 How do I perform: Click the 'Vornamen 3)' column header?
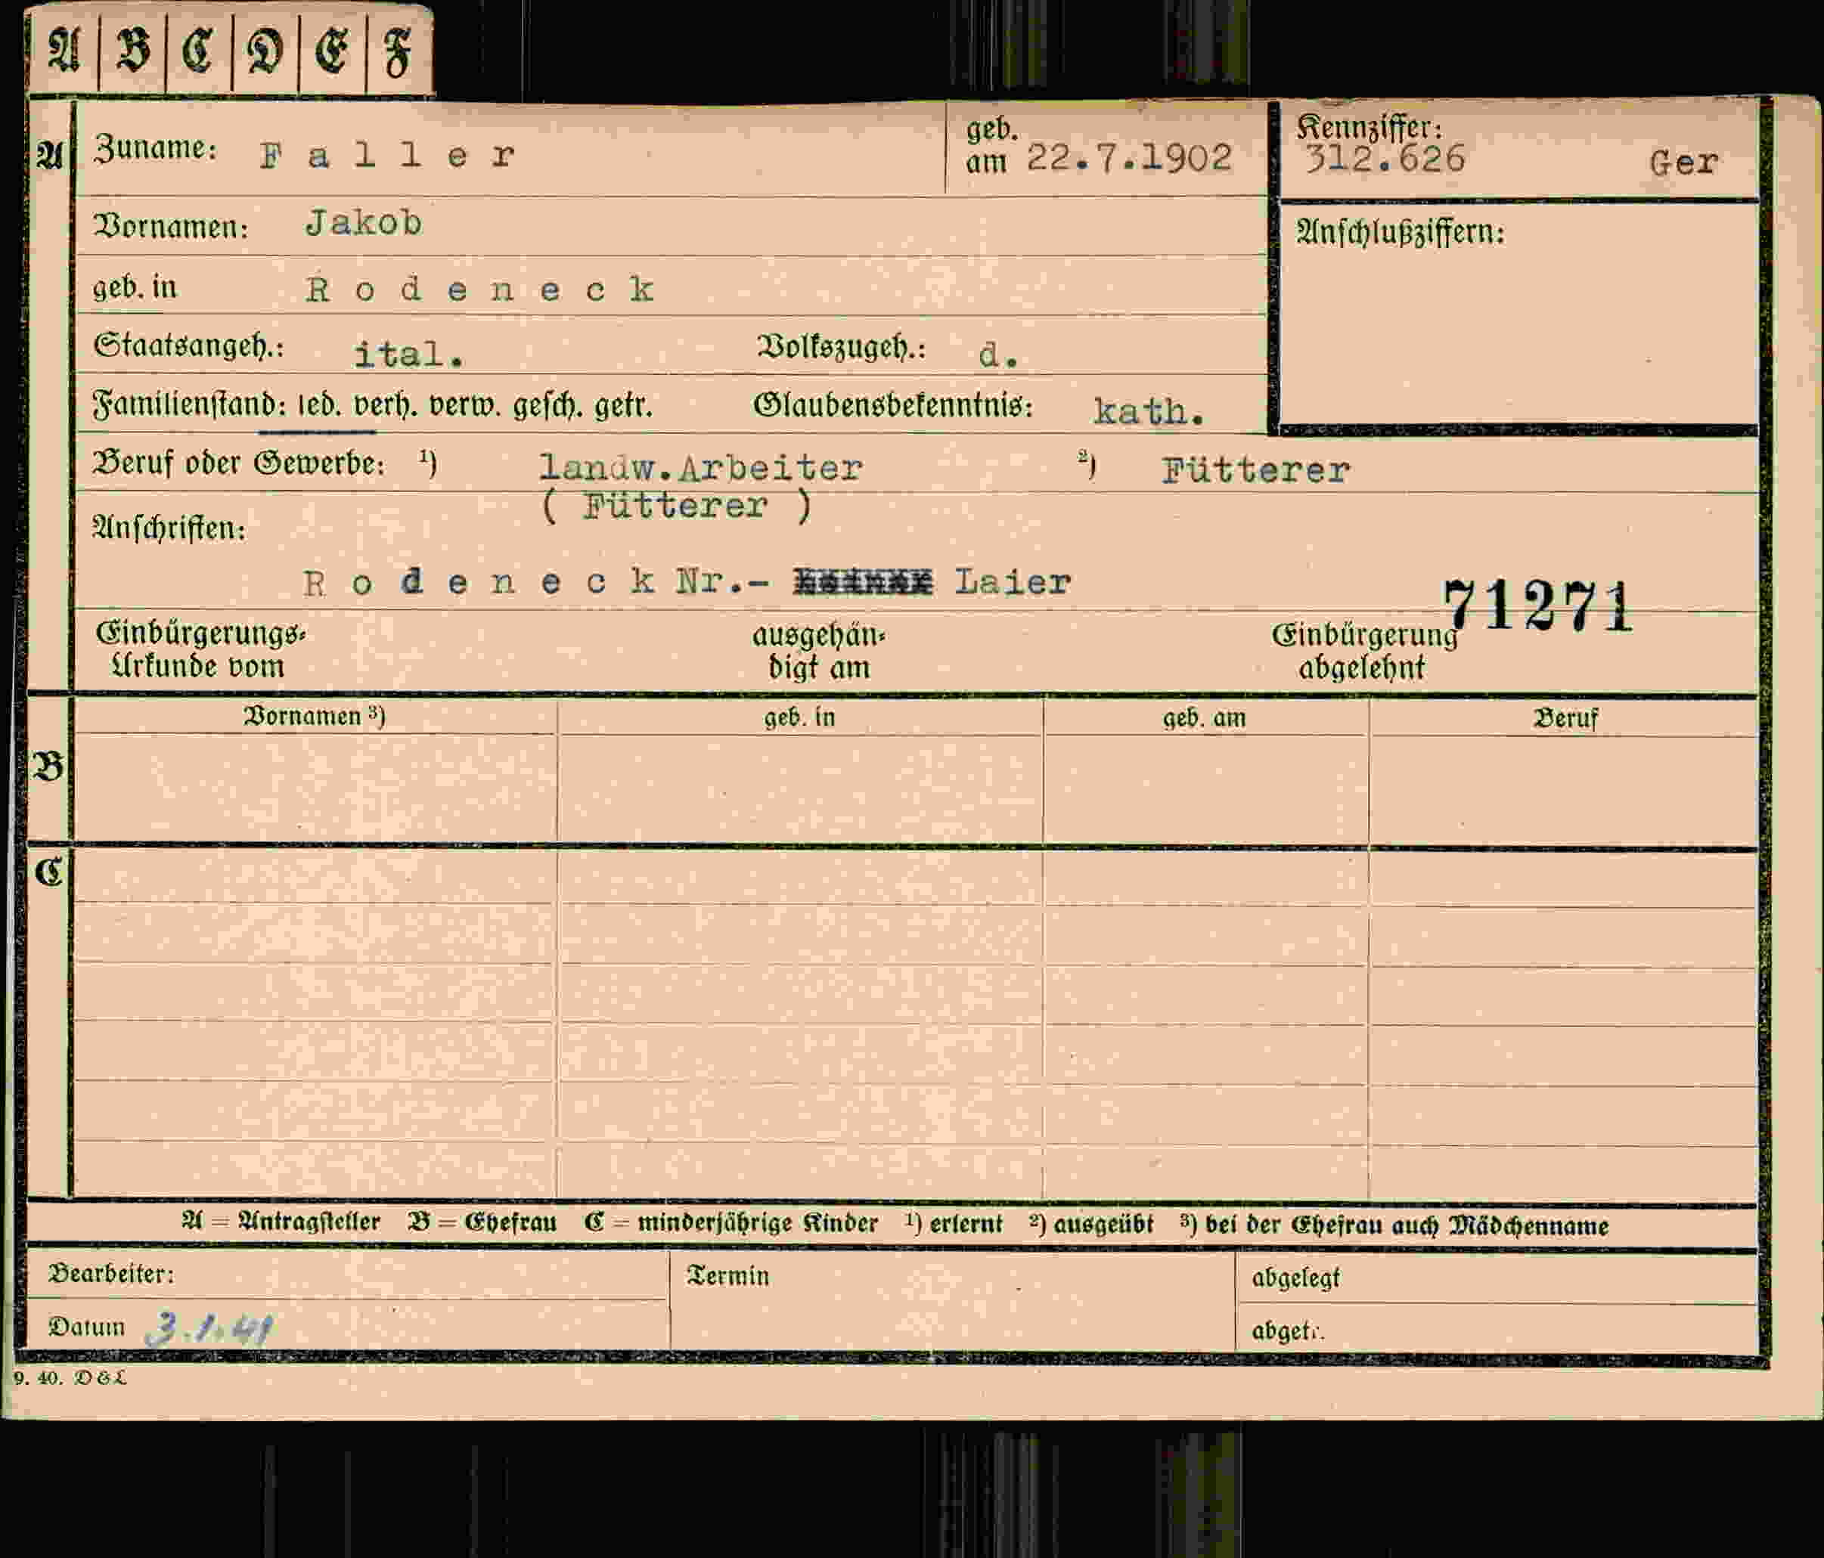pyautogui.click(x=315, y=716)
